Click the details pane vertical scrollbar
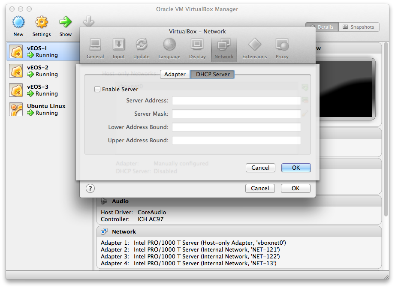This screenshot has width=395, height=288. (386, 129)
